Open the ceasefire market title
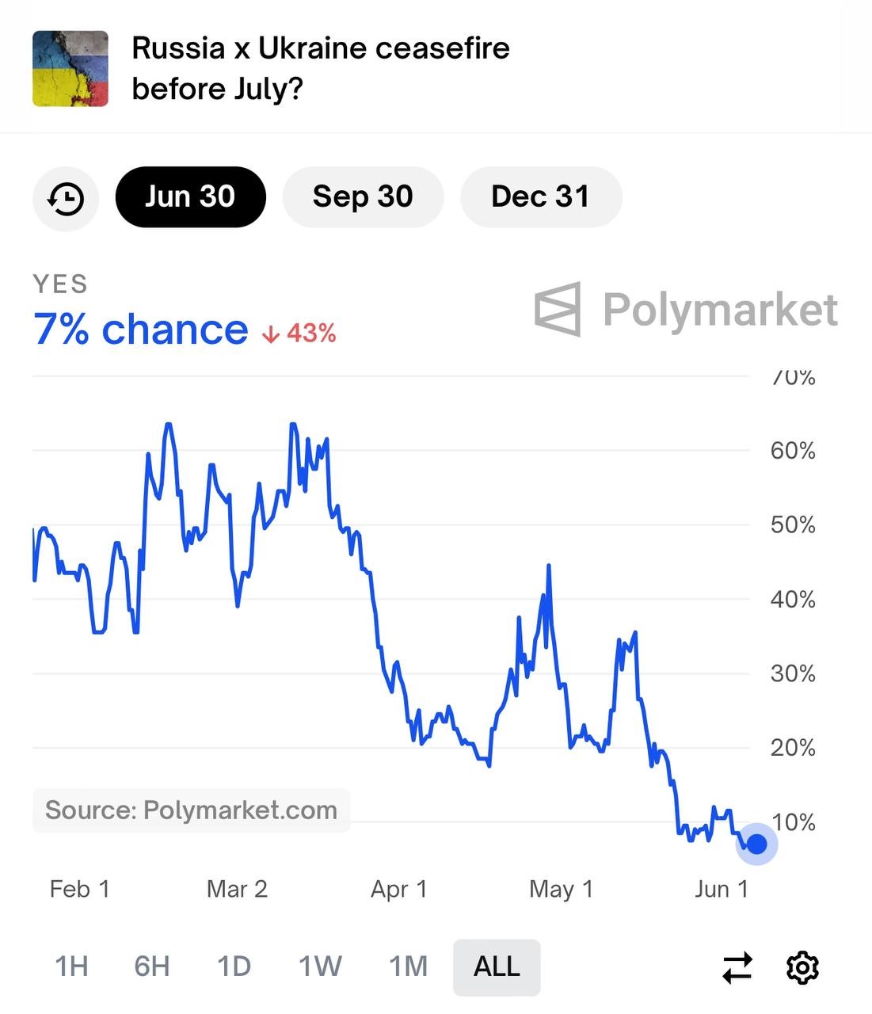The height and width of the screenshot is (1014, 872). coord(320,69)
